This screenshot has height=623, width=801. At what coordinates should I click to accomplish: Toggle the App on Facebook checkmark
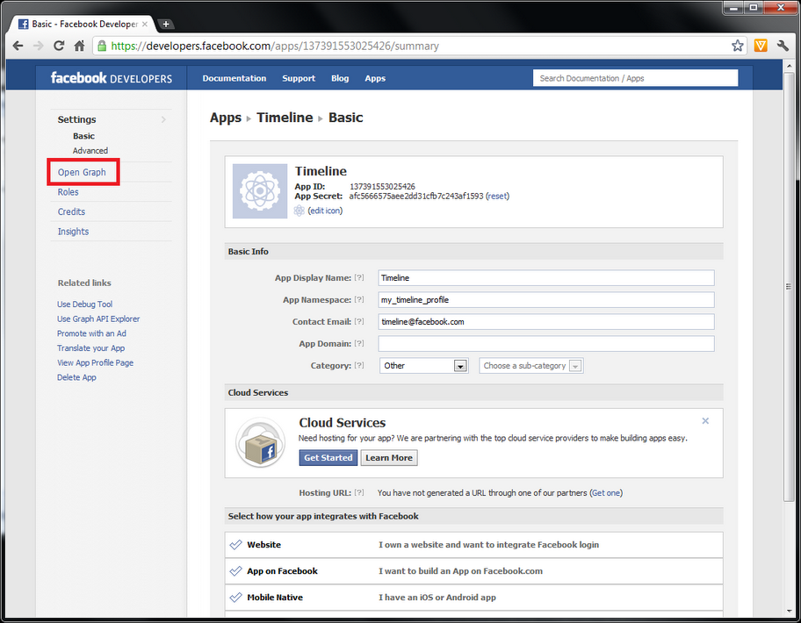point(235,571)
